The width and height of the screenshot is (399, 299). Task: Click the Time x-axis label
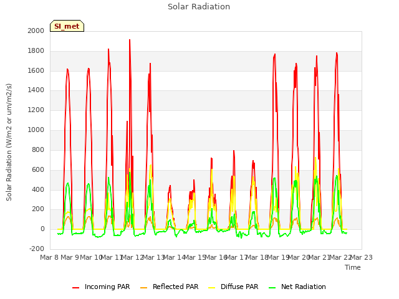pos(353,267)
